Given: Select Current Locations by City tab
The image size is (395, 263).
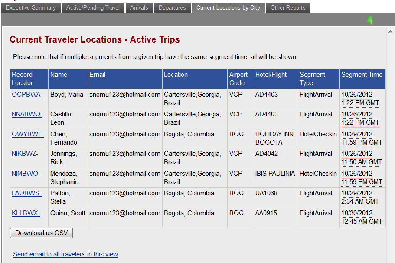Looking at the screenshot, I should tap(228, 8).
